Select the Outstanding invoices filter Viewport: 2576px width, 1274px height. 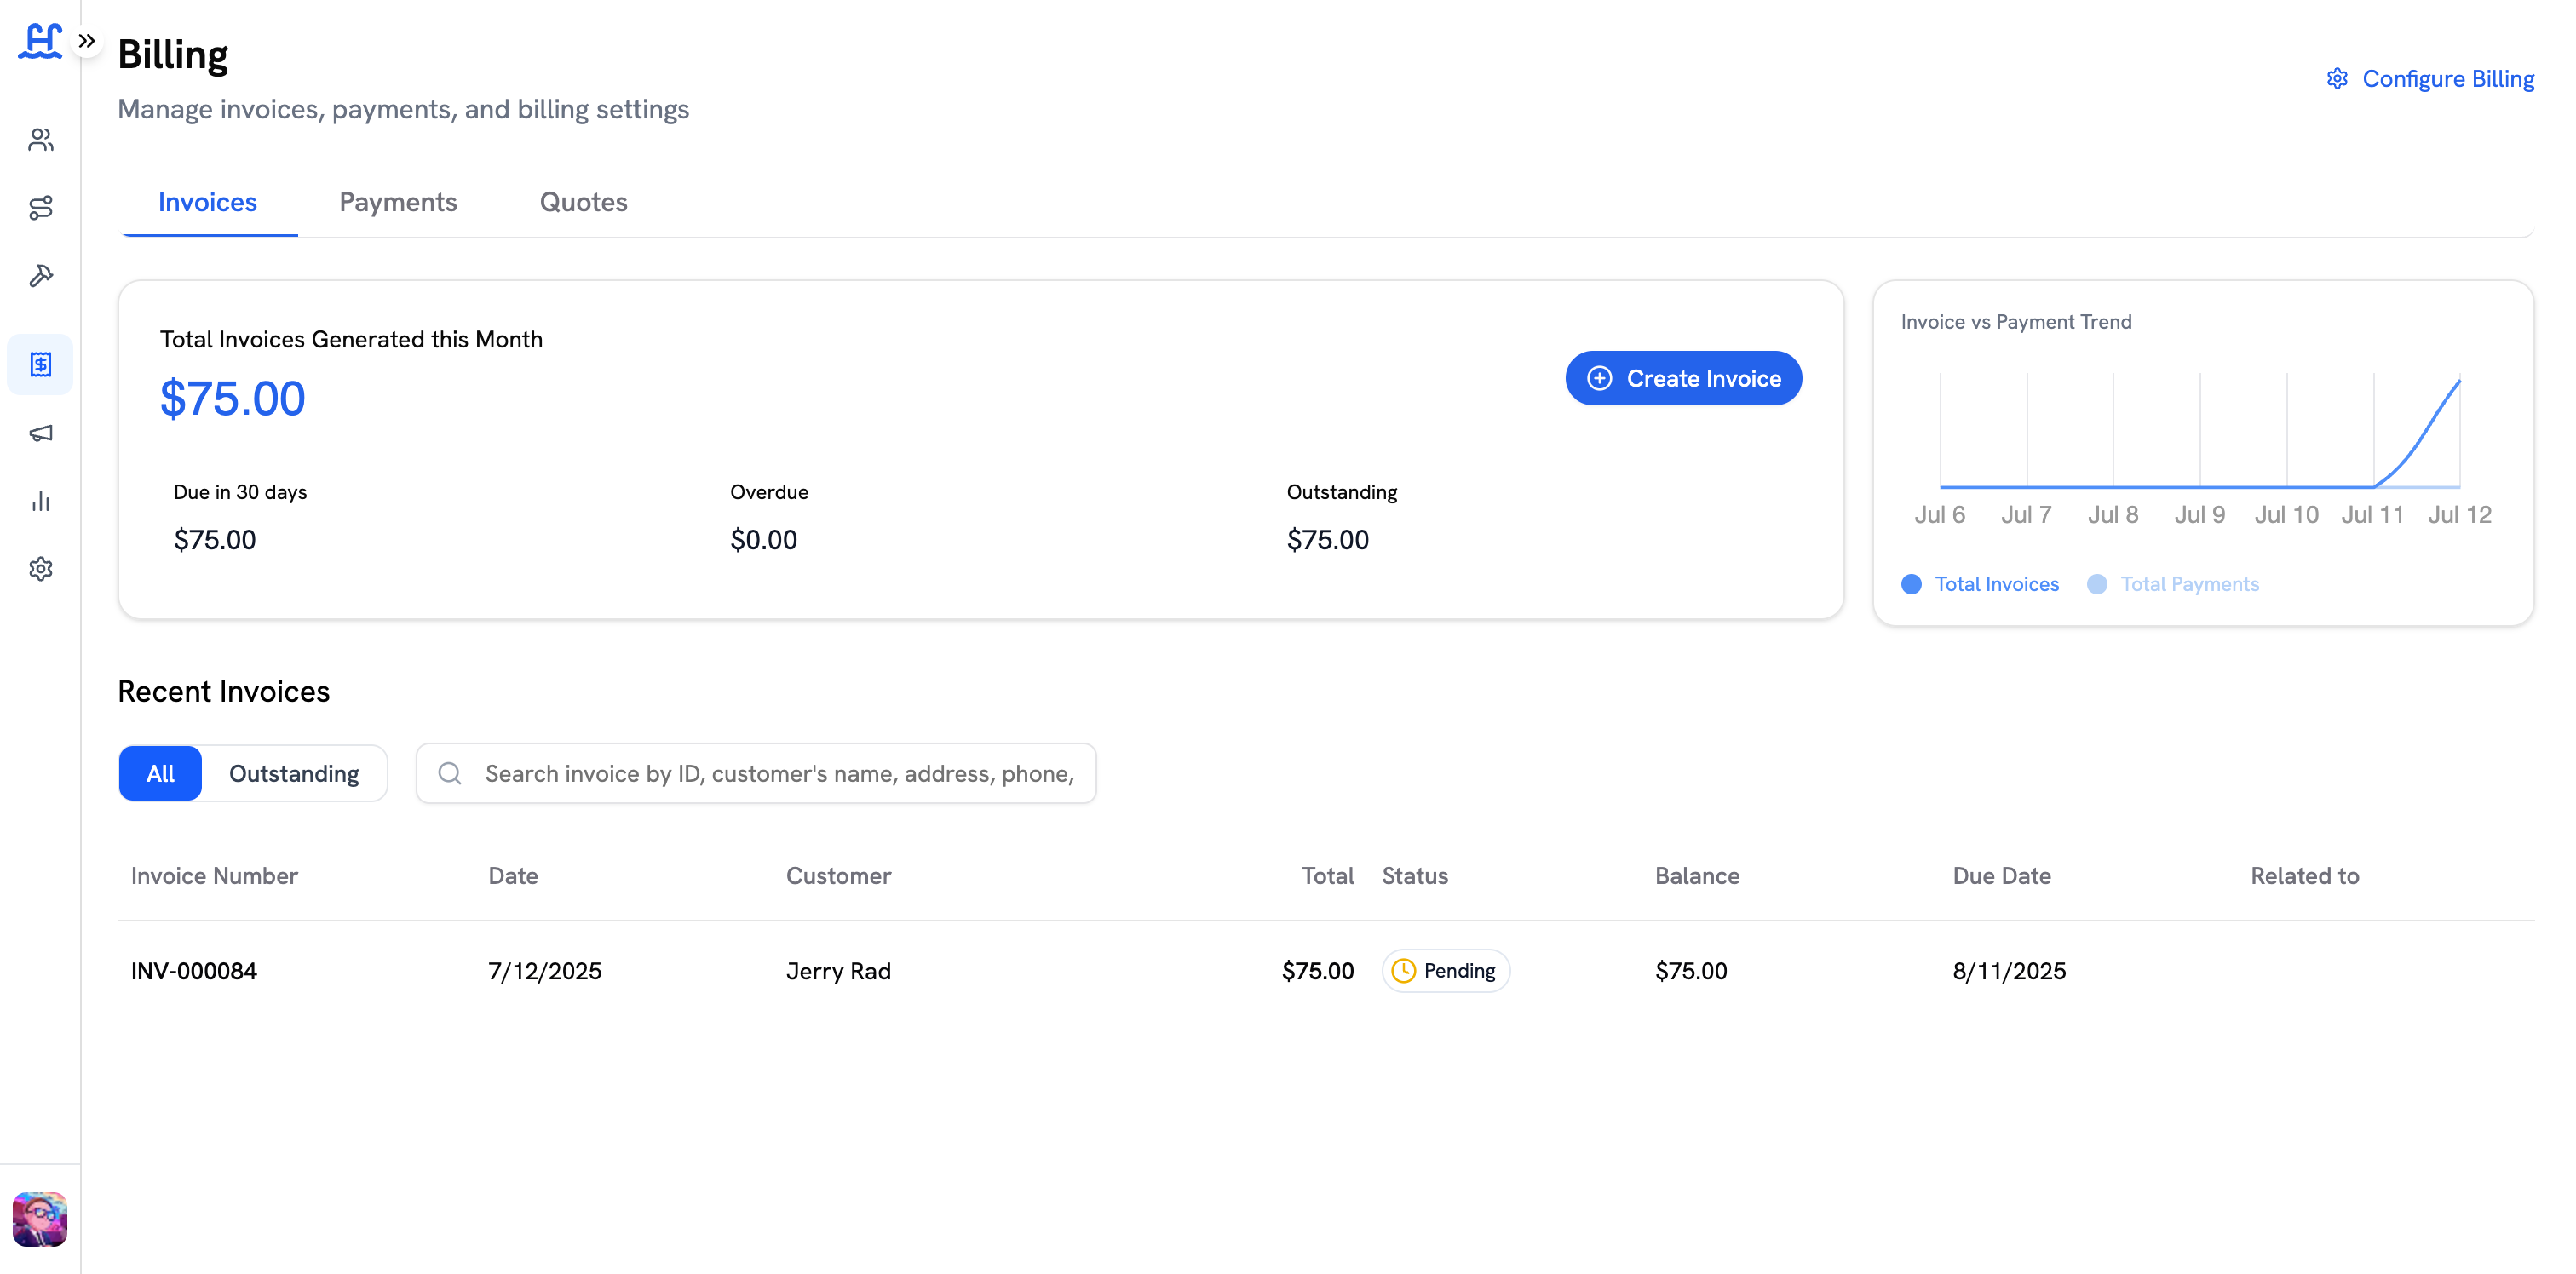pos(294,773)
